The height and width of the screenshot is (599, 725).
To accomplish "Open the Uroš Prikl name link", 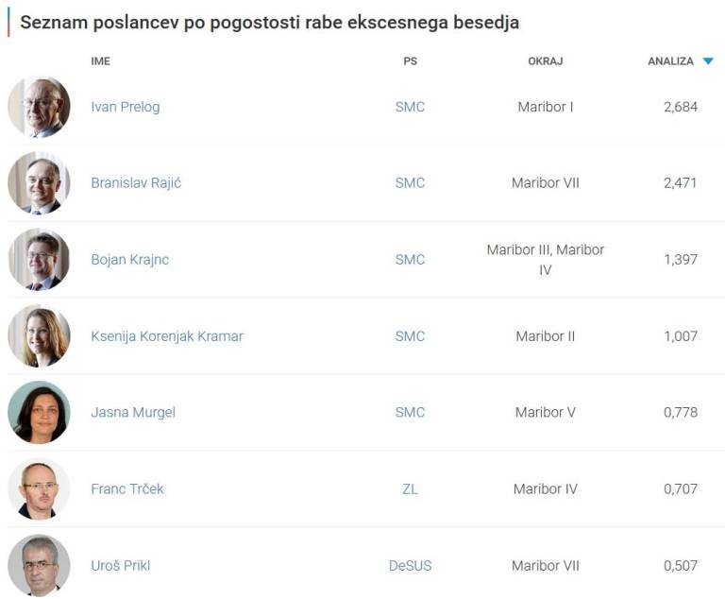I will coord(121,566).
